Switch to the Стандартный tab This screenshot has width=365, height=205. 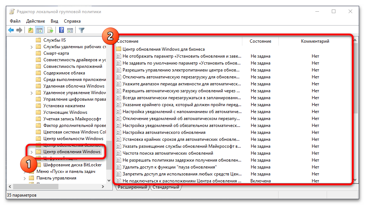(166, 187)
